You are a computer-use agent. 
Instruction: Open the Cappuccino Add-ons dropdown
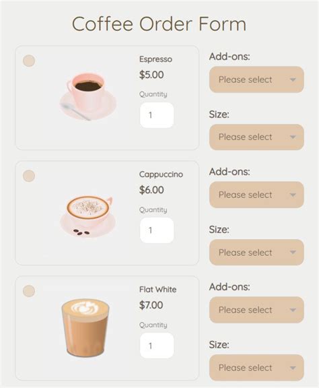[256, 195]
